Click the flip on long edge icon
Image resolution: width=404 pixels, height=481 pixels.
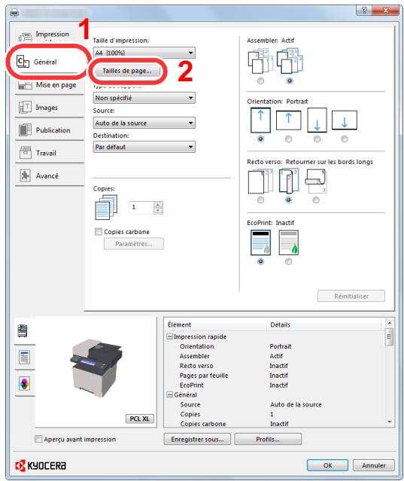288,181
